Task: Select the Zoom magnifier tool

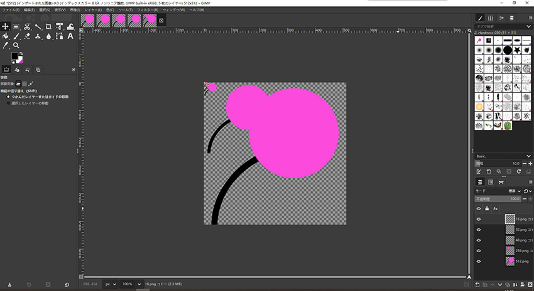Action: pos(16,46)
